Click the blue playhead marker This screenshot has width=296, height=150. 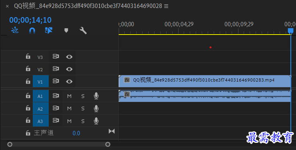coord(290,31)
